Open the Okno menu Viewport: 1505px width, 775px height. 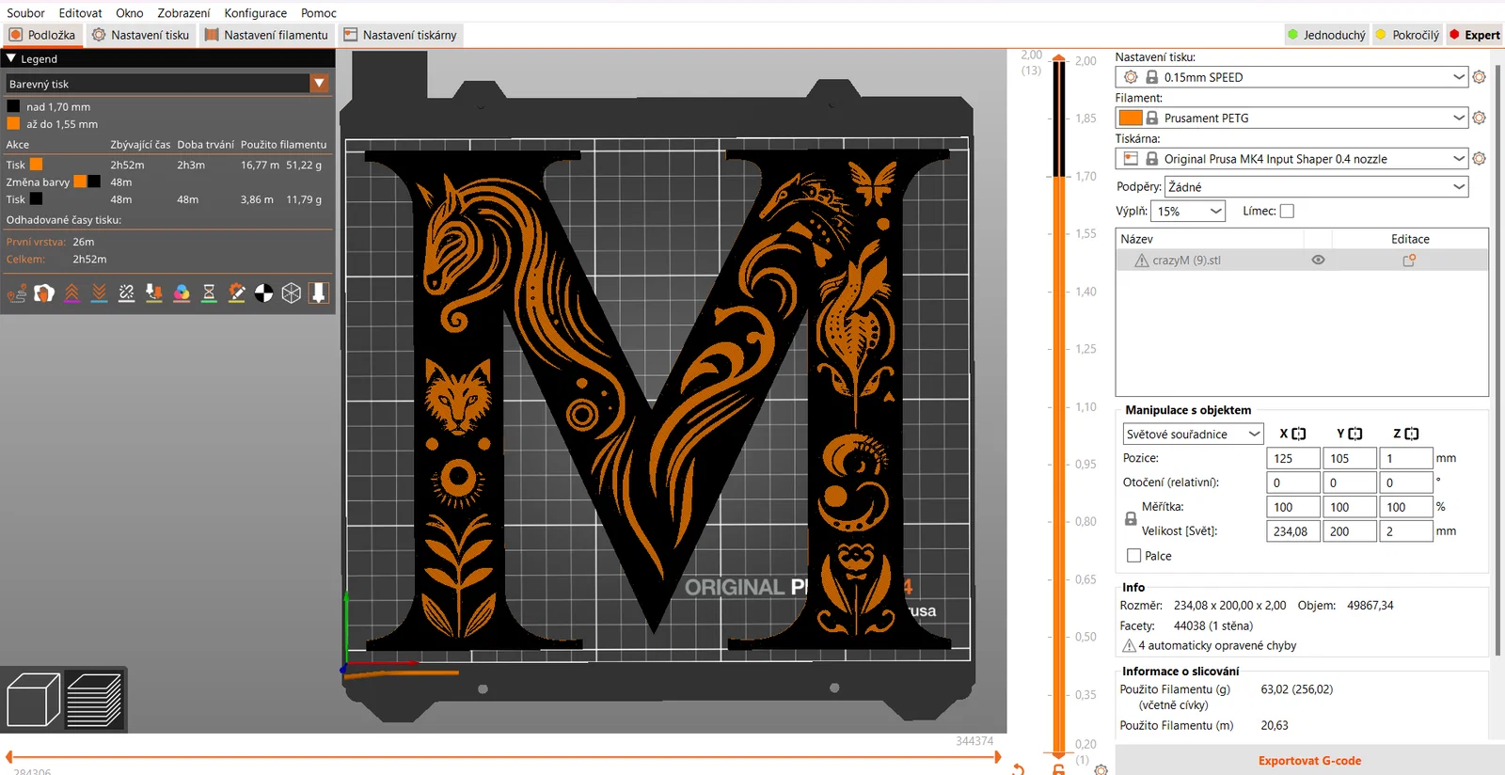[x=130, y=13]
